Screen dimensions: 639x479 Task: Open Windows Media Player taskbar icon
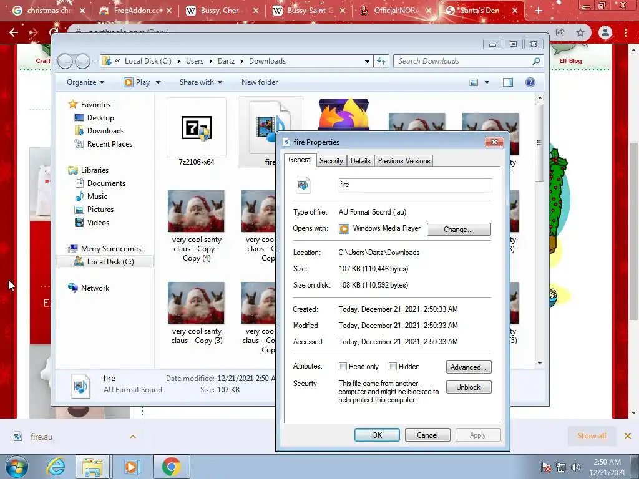click(x=131, y=467)
